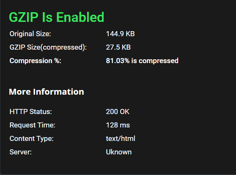Click the 144.9 KB value
Viewport: 236px width, 175px height.
coord(120,34)
